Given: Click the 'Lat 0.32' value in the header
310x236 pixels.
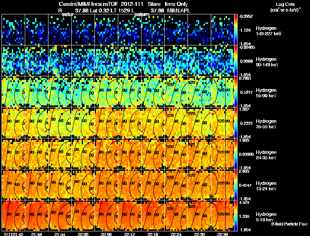Looking at the screenshot, I should pyautogui.click(x=100, y=10).
